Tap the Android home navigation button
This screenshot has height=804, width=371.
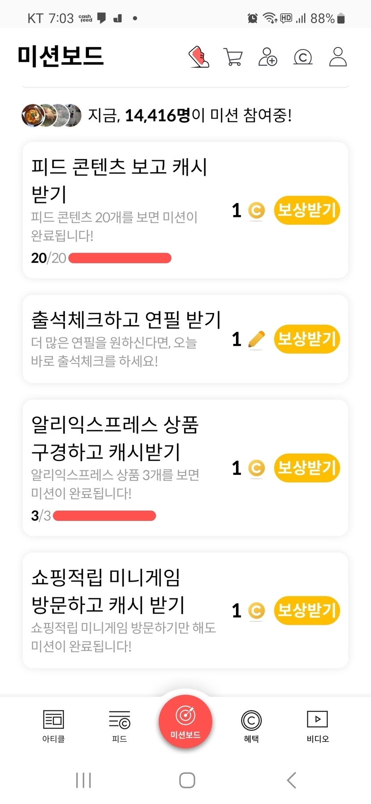coord(187,780)
